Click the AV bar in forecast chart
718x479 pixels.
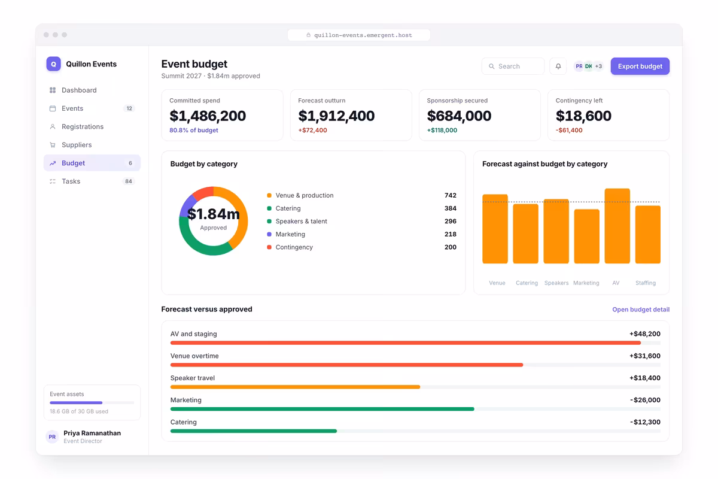pos(617,226)
